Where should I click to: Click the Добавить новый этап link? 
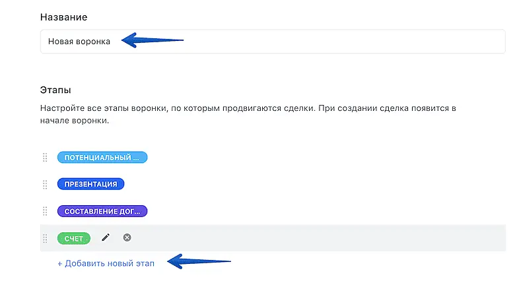[108, 264]
